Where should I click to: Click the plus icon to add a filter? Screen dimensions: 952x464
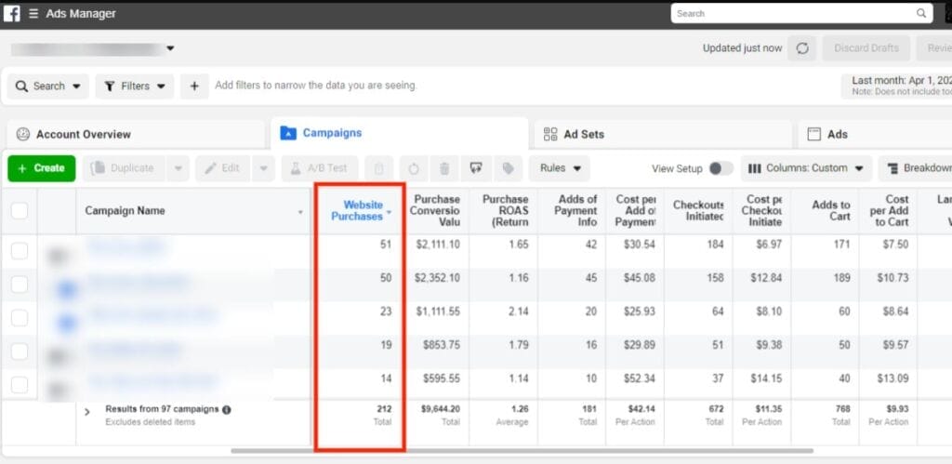click(x=194, y=86)
